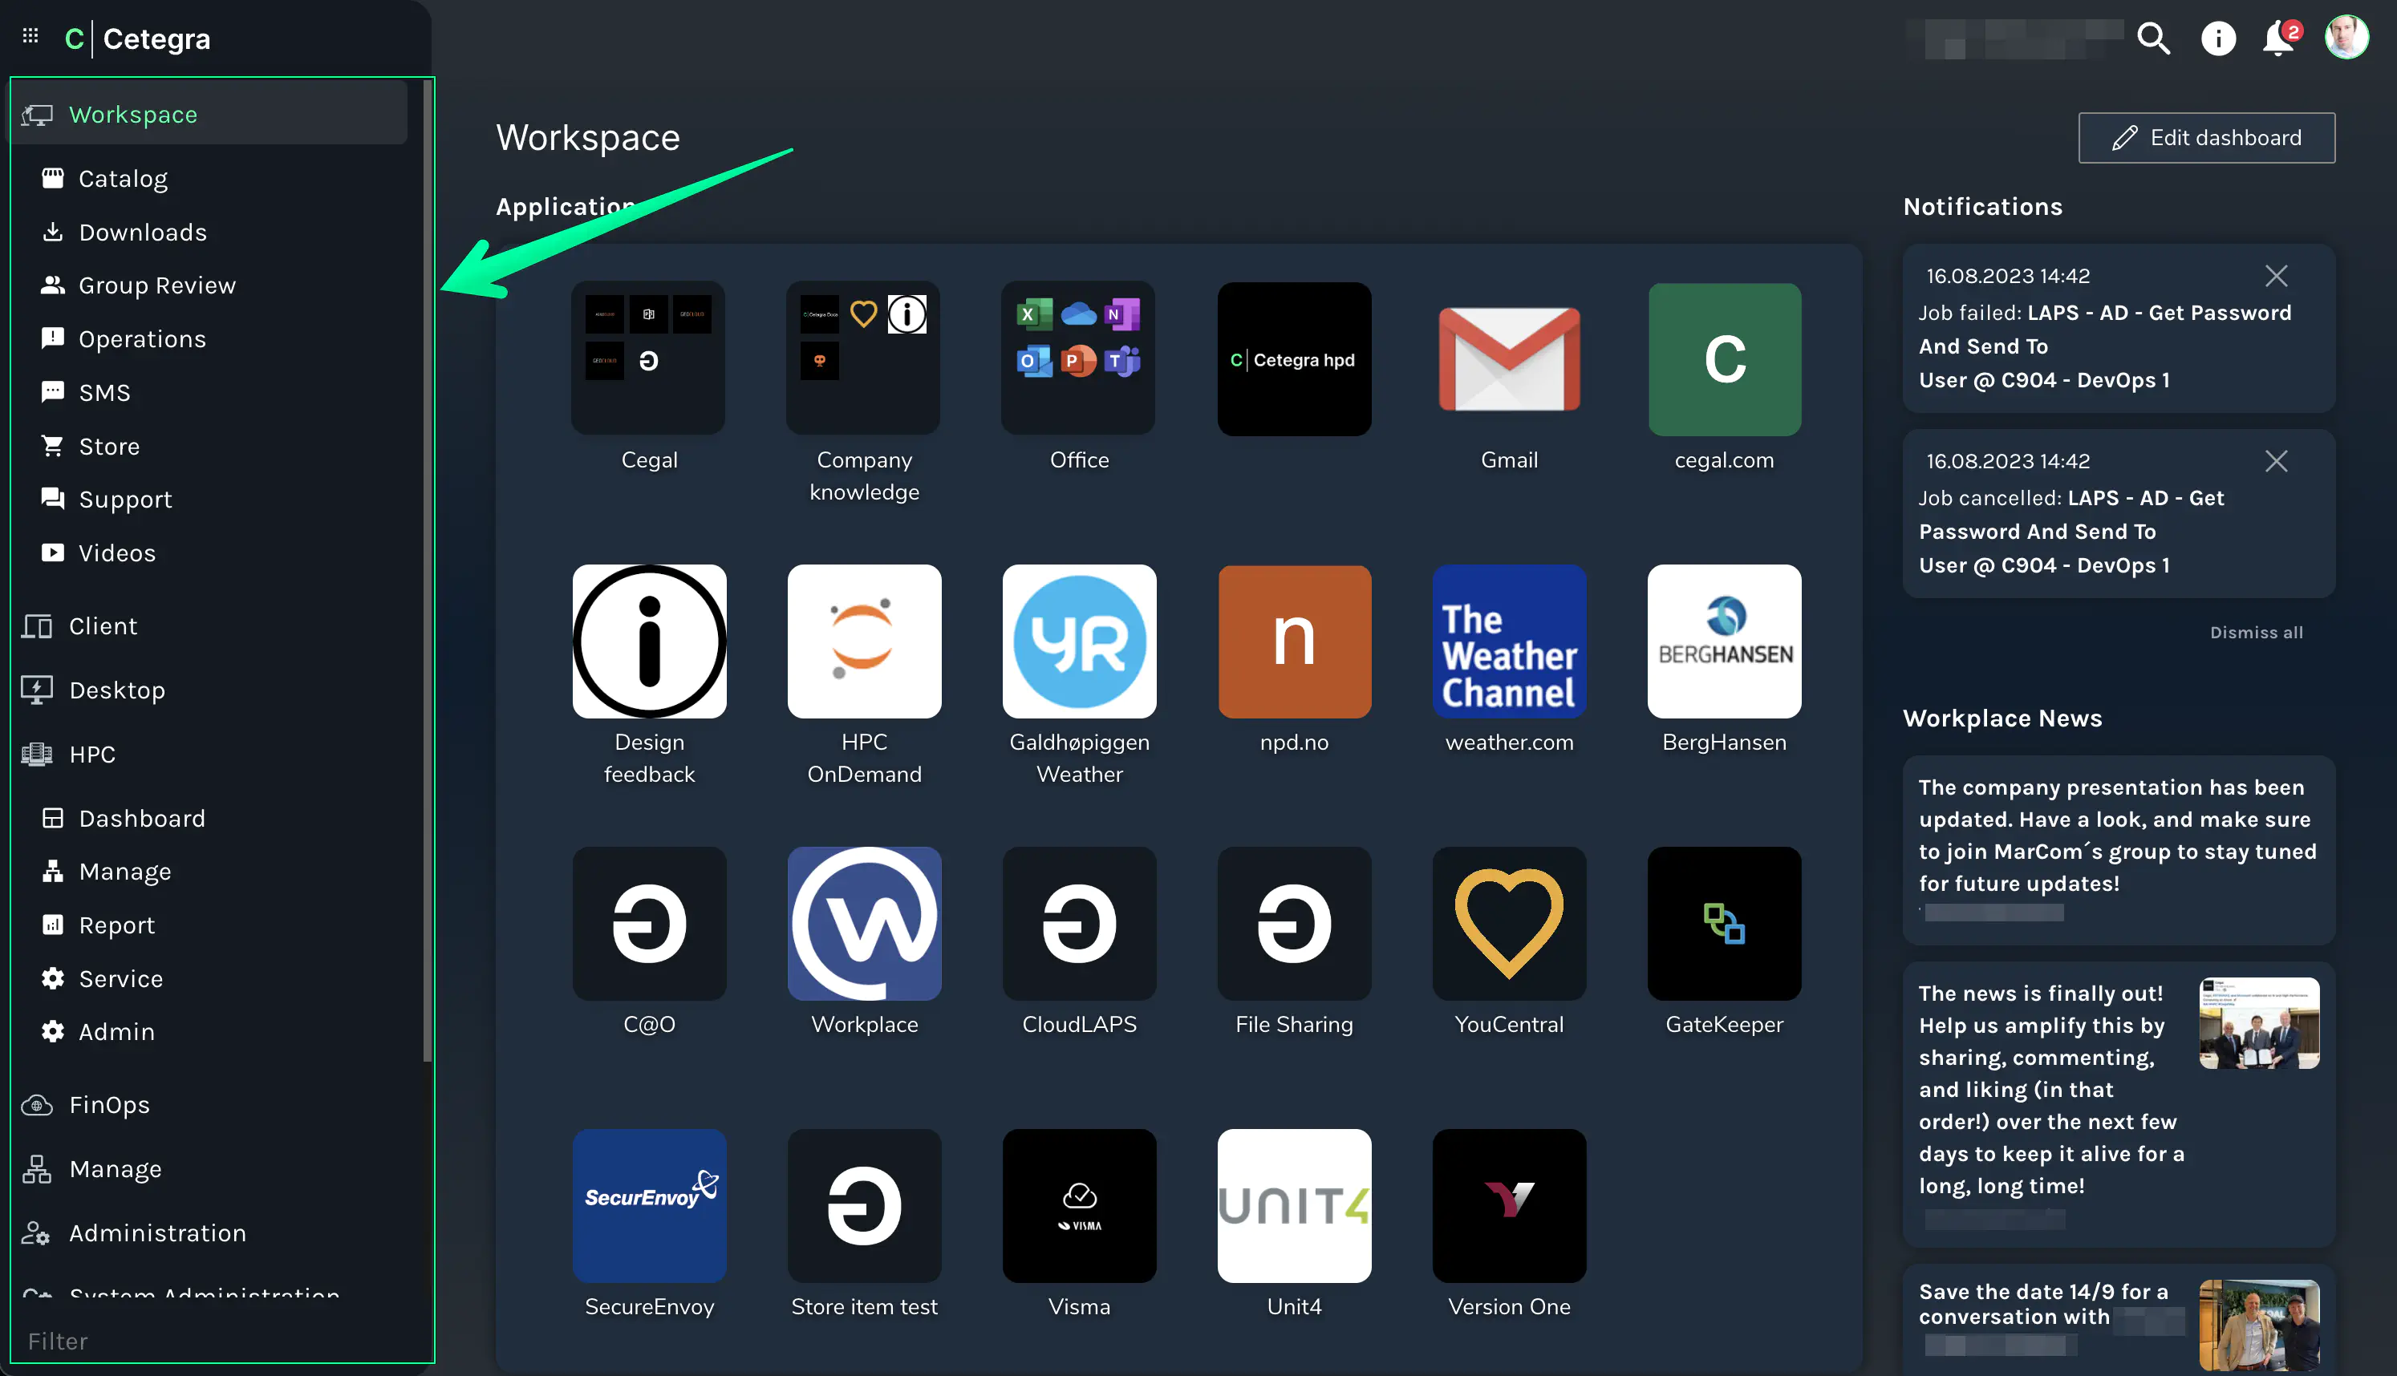Open the File Sharing app

[x=1294, y=925]
